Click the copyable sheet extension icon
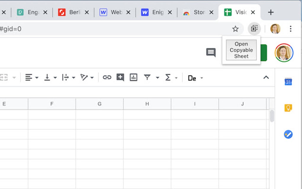Screen dimensions: 302x189 254,29
